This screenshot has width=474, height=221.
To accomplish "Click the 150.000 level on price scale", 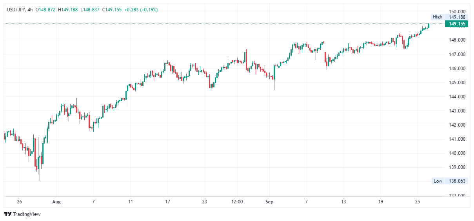I will point(457,12).
